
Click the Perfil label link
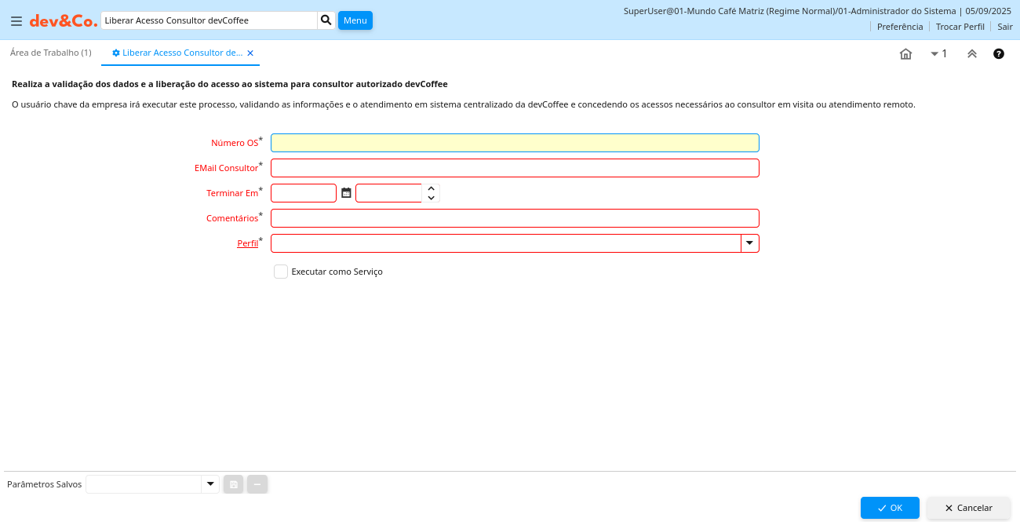point(248,243)
